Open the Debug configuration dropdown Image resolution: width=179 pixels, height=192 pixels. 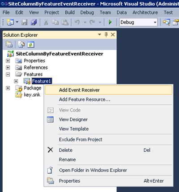pyautogui.click(x=138, y=22)
